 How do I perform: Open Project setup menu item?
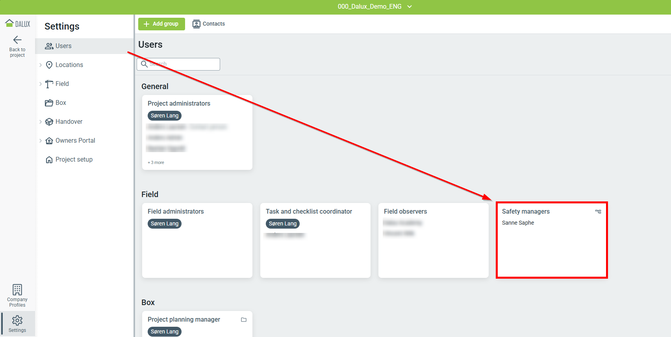click(74, 160)
